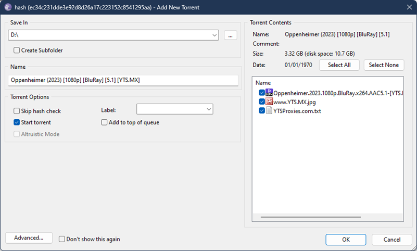The height and width of the screenshot is (251, 417).
Task: Click the text document icon for YTSProxies.com.txt
Action: coord(269,110)
